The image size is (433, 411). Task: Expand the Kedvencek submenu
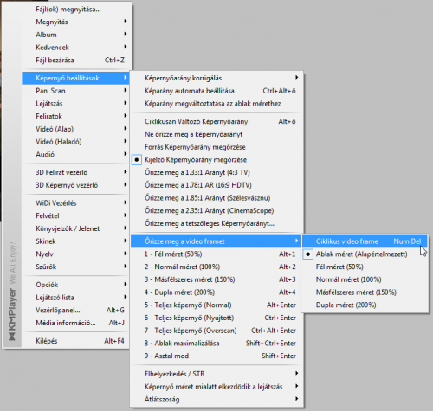[75, 48]
